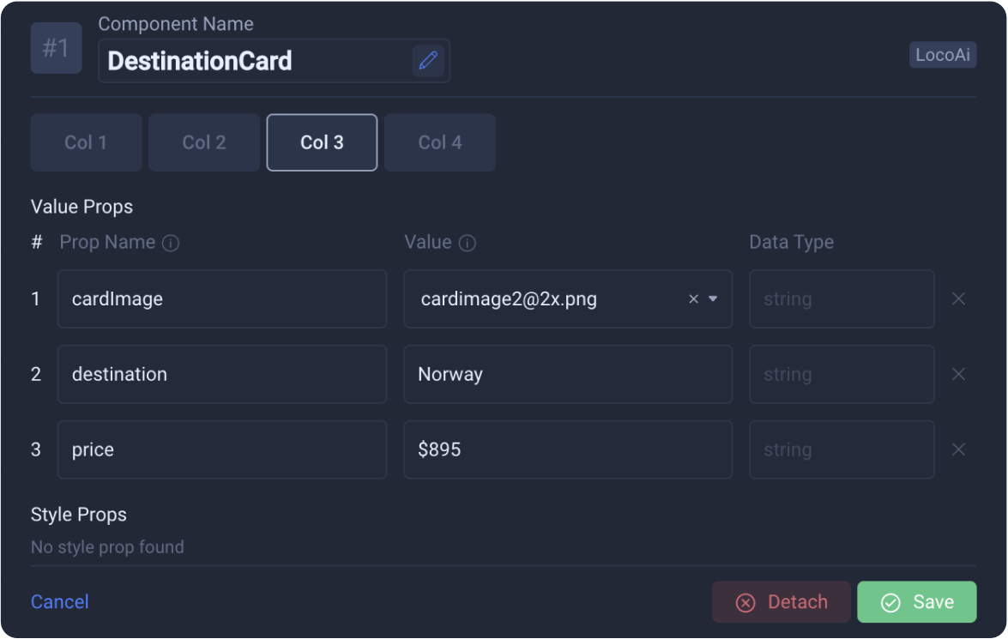Screen dimensions: 1008x639
Task: Switch to the Col 4 tab
Action: pyautogui.click(x=440, y=142)
